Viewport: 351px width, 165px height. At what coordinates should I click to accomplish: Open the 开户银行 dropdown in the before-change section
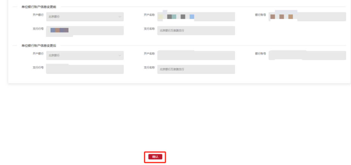pos(84,17)
